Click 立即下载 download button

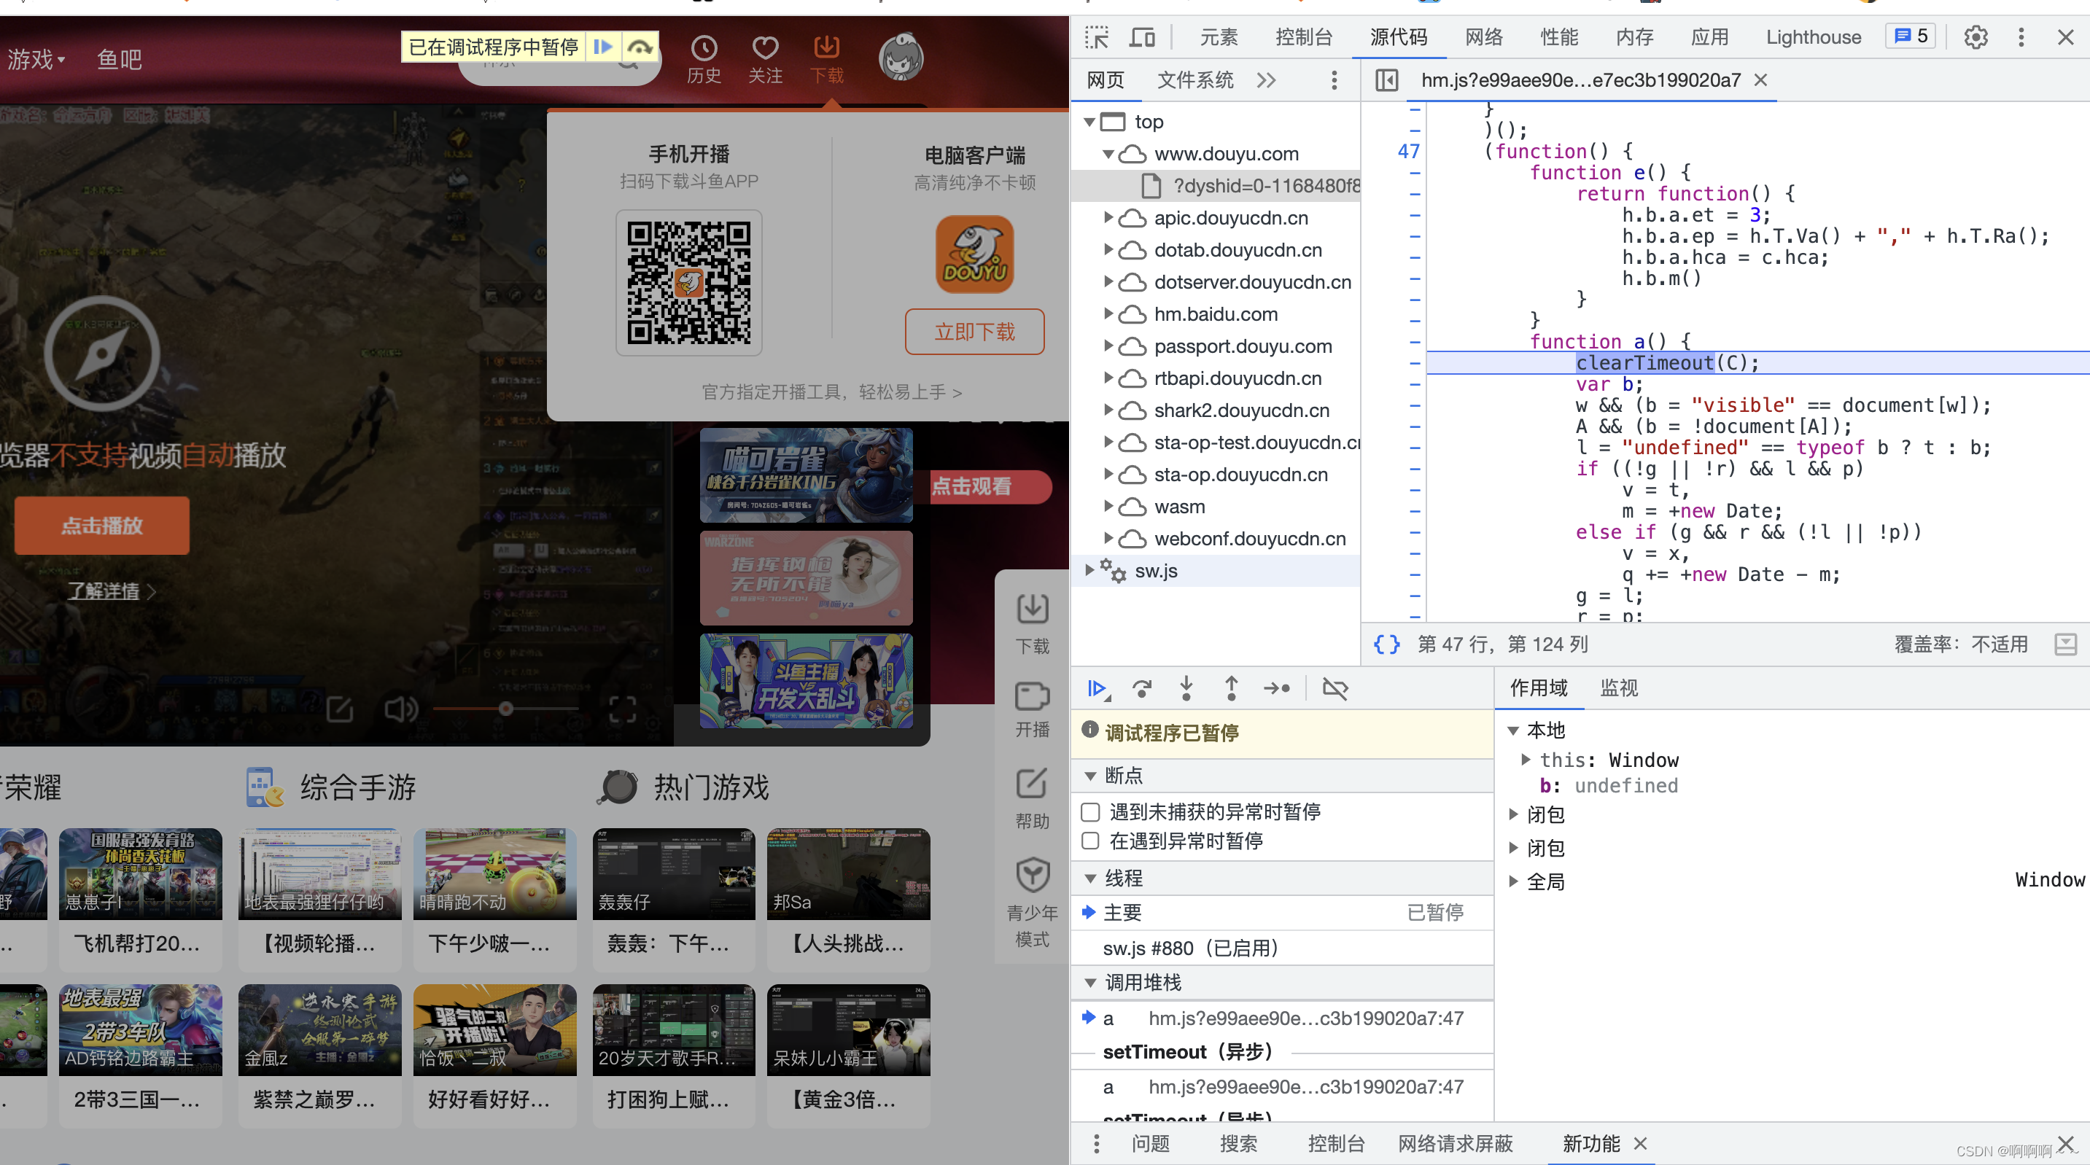[974, 332]
